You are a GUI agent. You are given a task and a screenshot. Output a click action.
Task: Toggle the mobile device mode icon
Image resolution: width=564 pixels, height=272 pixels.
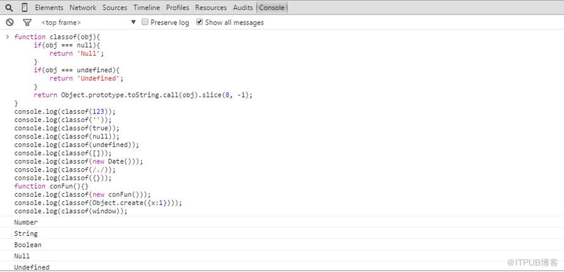pos(25,8)
